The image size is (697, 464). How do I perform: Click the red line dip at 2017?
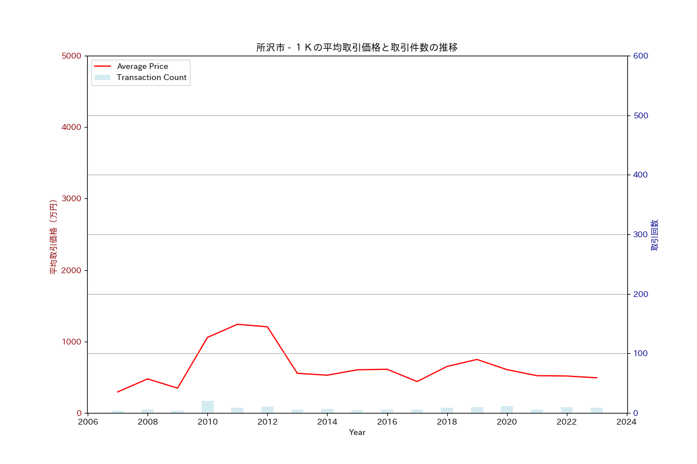(417, 381)
